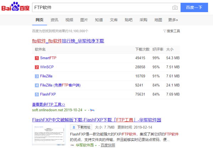
Task: Open ftp软件排行榜 华军纯净下载 result title
Action: [x=68, y=41]
